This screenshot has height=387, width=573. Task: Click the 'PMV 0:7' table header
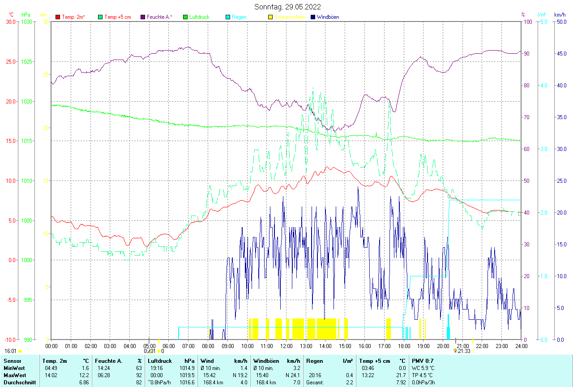[x=423, y=361]
